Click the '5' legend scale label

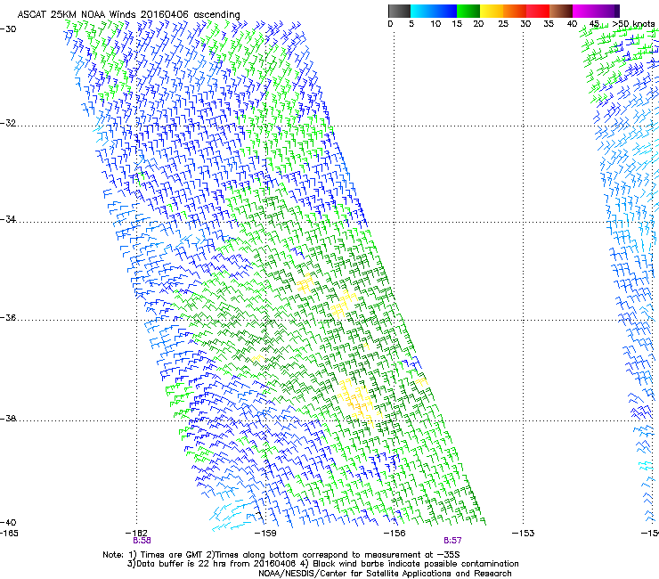[411, 24]
